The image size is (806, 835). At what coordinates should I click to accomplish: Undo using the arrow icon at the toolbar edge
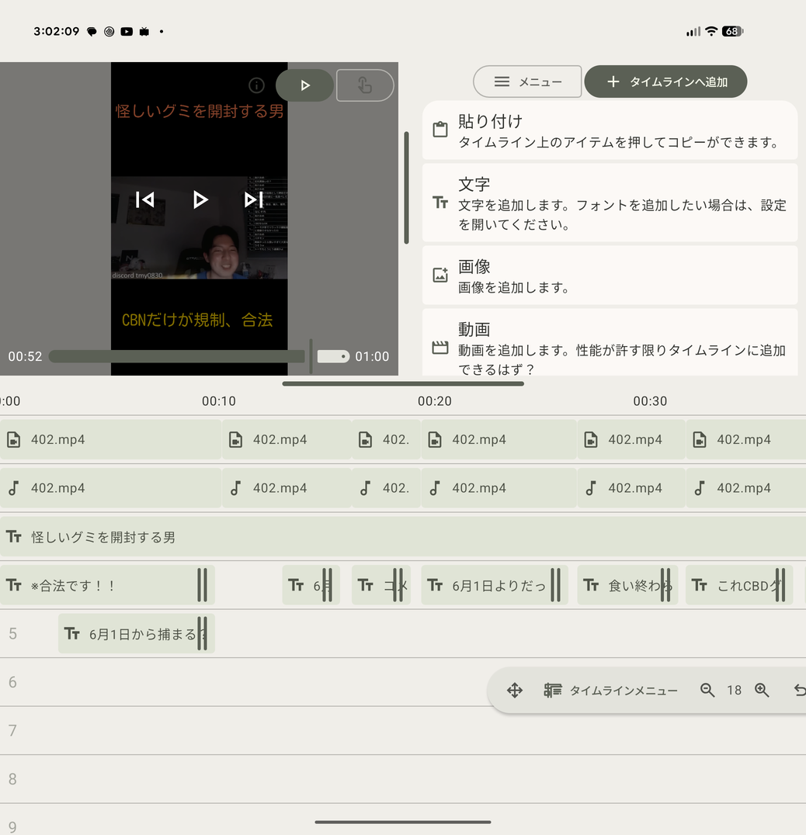coord(799,691)
